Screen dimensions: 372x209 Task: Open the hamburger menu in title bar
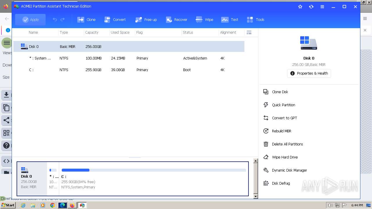pyautogui.click(x=322, y=7)
